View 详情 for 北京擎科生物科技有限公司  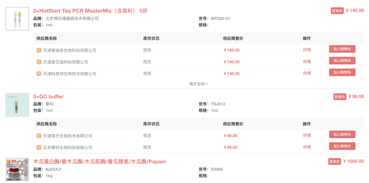coord(307,147)
